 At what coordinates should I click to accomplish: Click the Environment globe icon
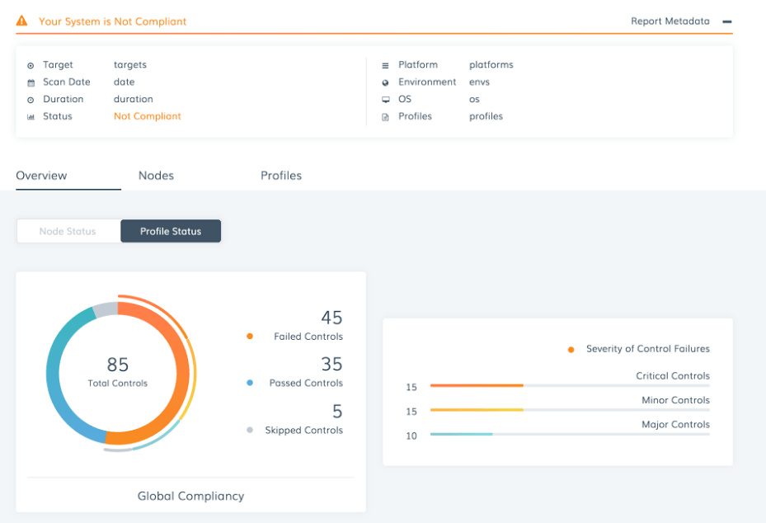click(x=385, y=82)
